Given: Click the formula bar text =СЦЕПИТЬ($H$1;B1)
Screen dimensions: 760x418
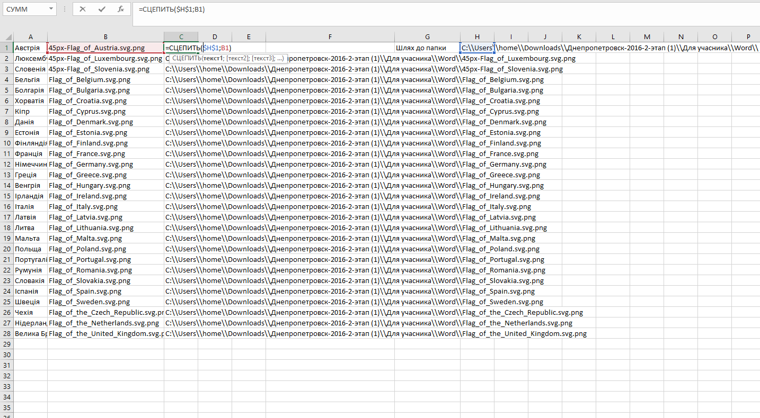Looking at the screenshot, I should tap(171, 10).
